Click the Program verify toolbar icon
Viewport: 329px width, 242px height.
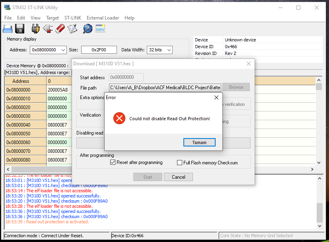[72, 29]
